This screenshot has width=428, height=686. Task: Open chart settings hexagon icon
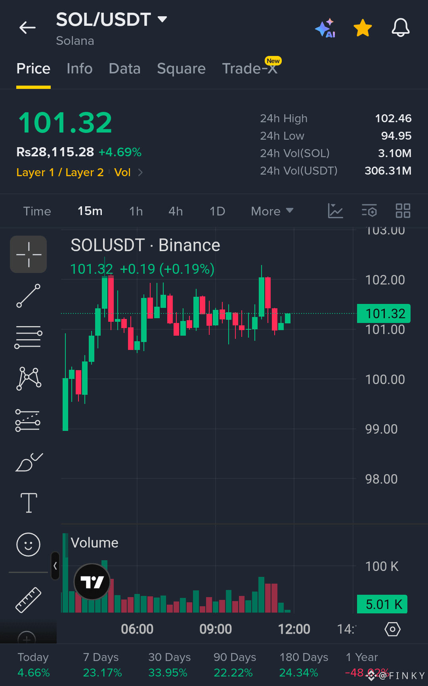coord(392,629)
